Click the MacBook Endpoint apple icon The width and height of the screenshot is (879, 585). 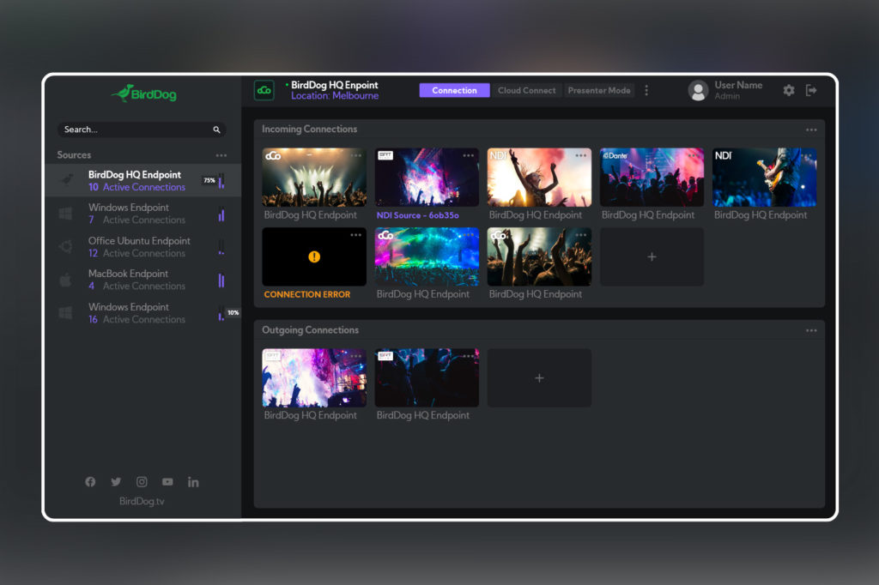point(65,280)
